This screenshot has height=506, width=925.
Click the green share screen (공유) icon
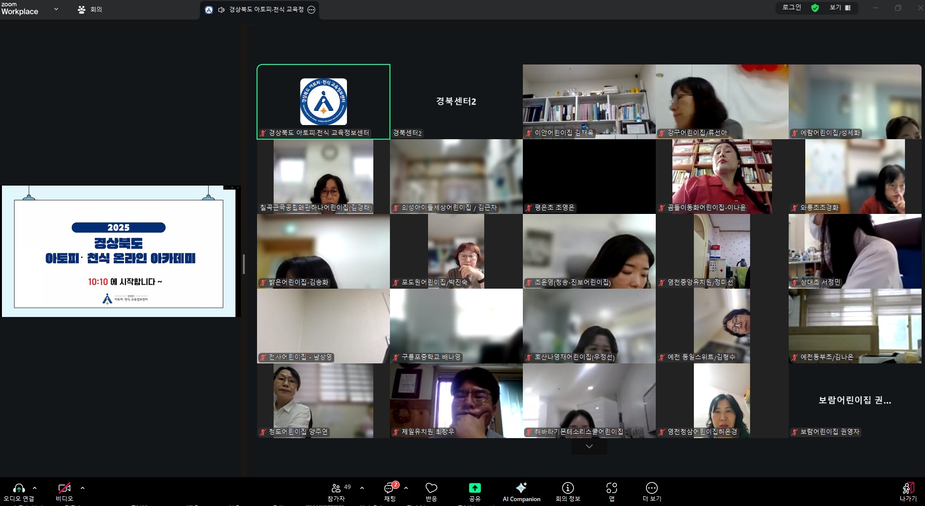pyautogui.click(x=474, y=488)
